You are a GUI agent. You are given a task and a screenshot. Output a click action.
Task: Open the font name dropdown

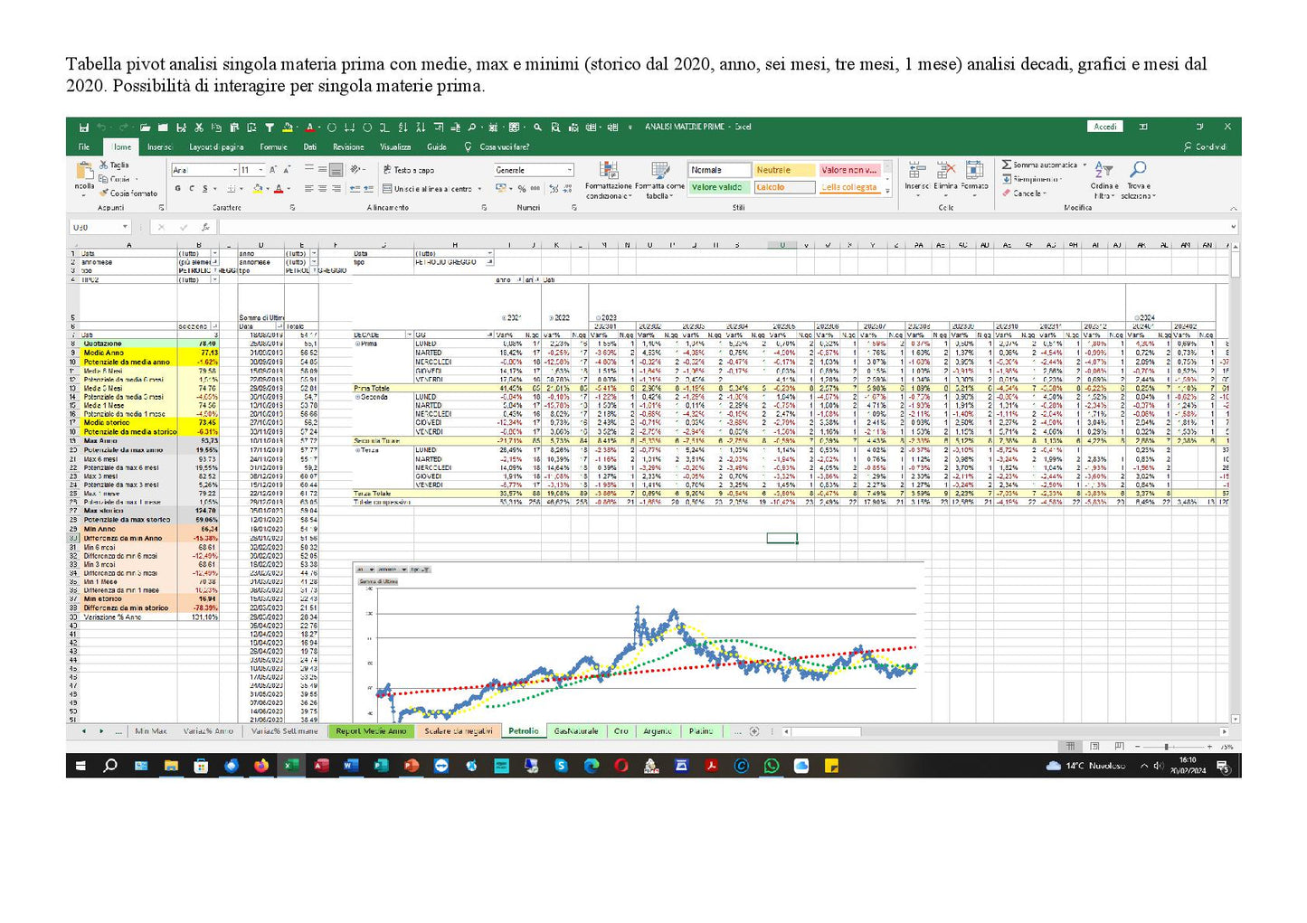click(235, 170)
